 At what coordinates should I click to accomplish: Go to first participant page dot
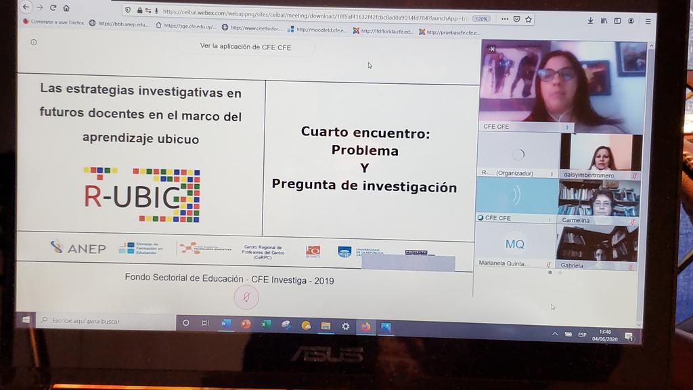pos(550,272)
